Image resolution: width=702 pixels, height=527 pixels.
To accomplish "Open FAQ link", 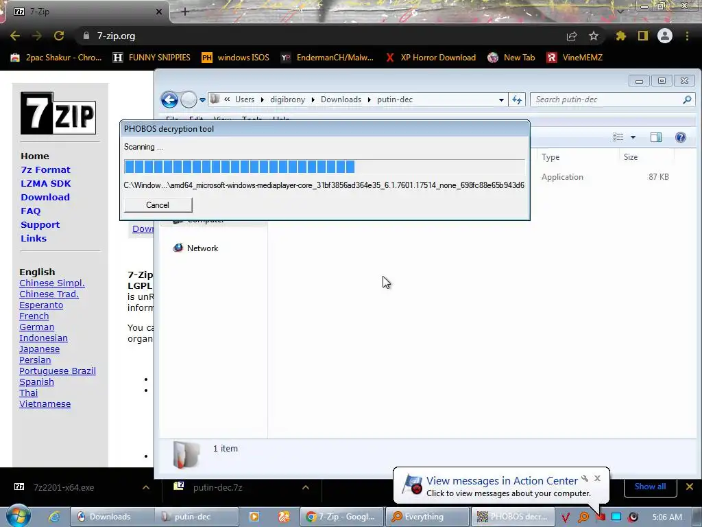I will 30,211.
